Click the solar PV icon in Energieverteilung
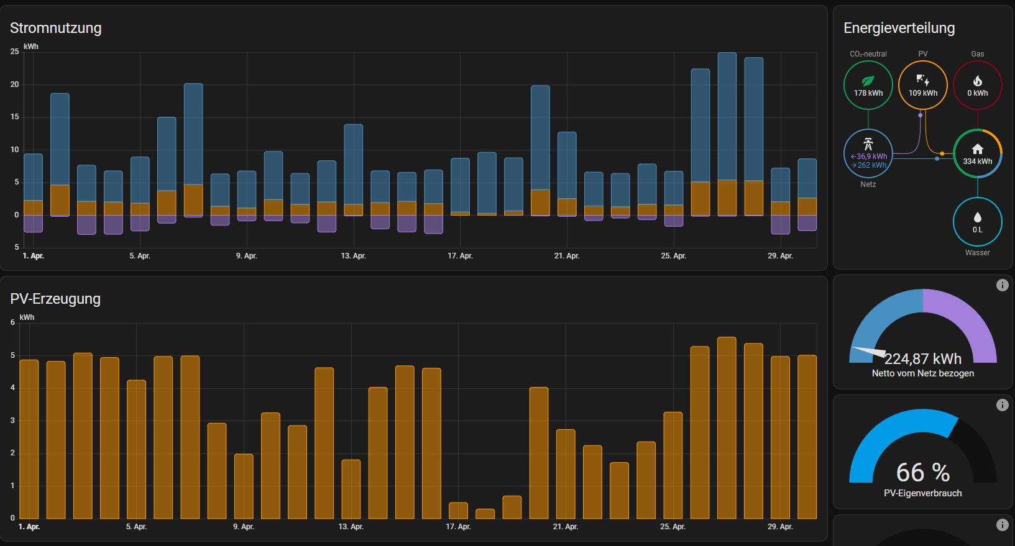This screenshot has height=546, width=1015. 923,80
